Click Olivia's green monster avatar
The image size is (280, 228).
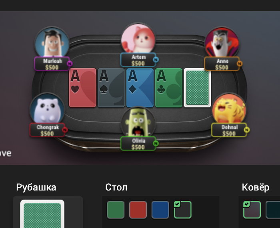(138, 123)
